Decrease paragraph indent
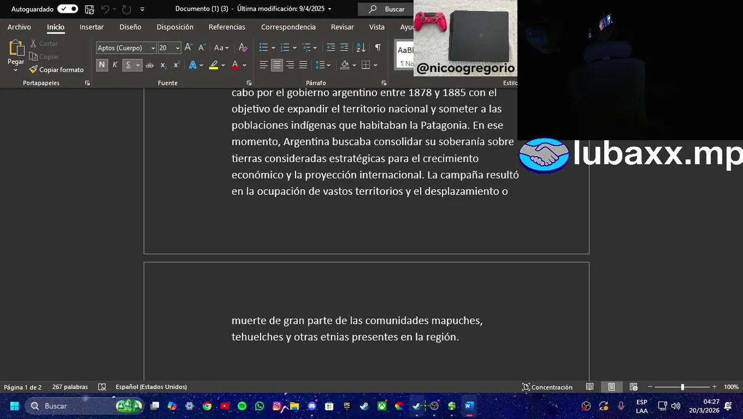Screen dimensions: 743x419 pyautogui.click(x=331, y=48)
